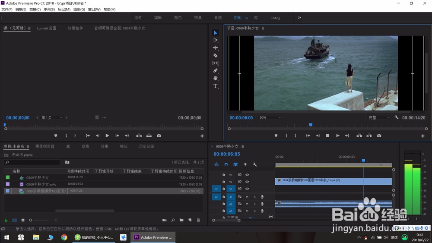Open zoom level 50% dropdown

[270, 117]
